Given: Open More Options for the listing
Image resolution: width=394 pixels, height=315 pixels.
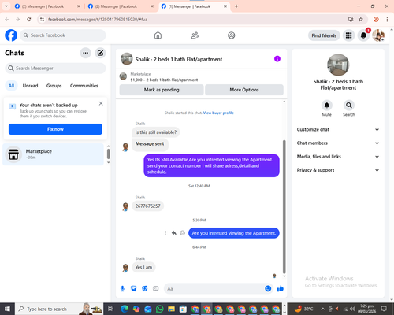Looking at the screenshot, I should (244, 90).
